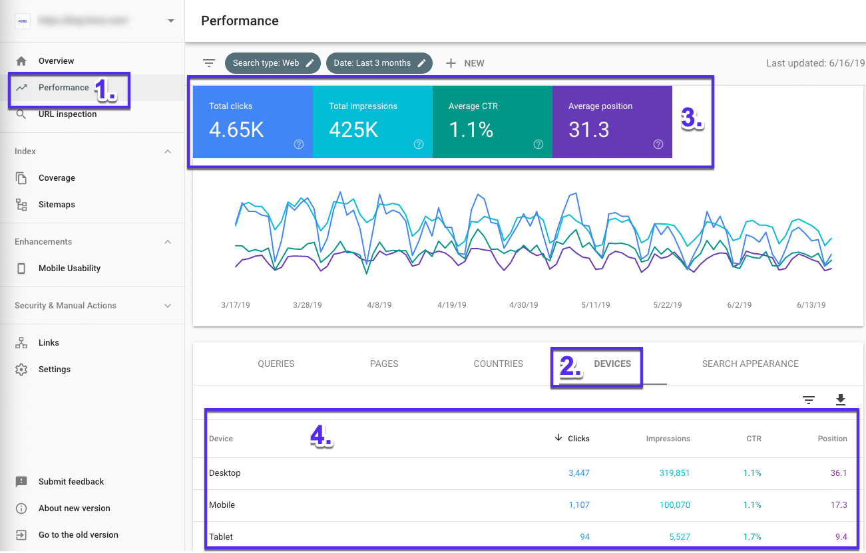This screenshot has height=553, width=866.
Task: Select the URL inspection tool
Action: 67,114
